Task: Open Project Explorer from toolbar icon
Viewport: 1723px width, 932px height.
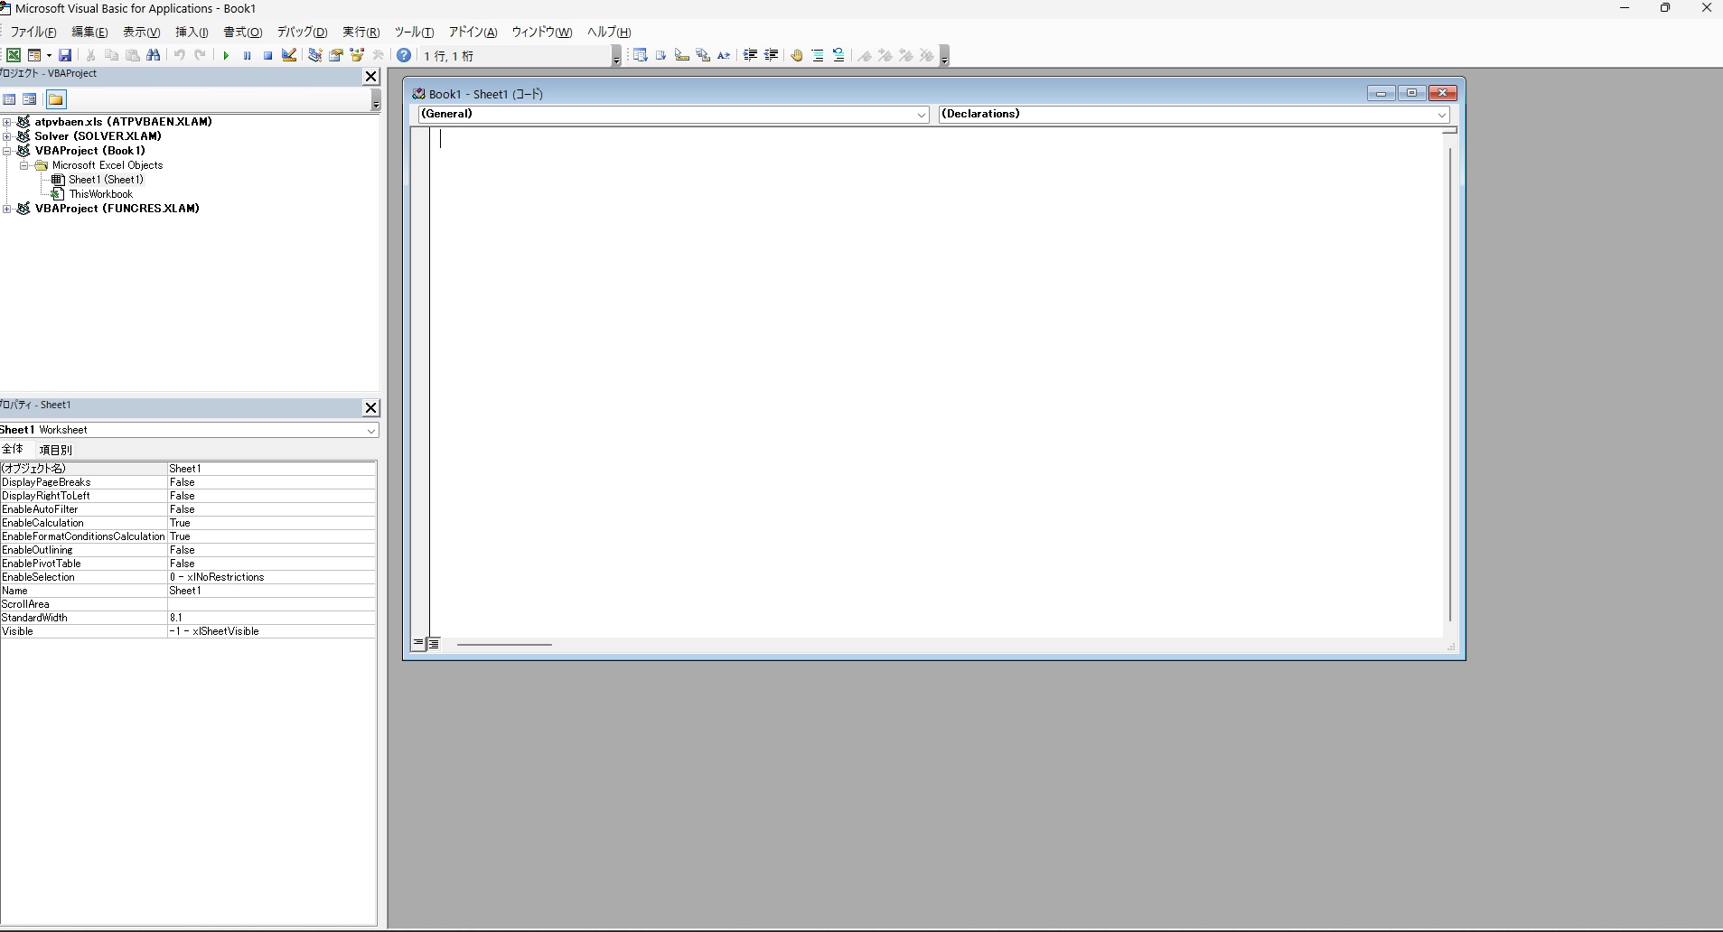Action: click(314, 55)
